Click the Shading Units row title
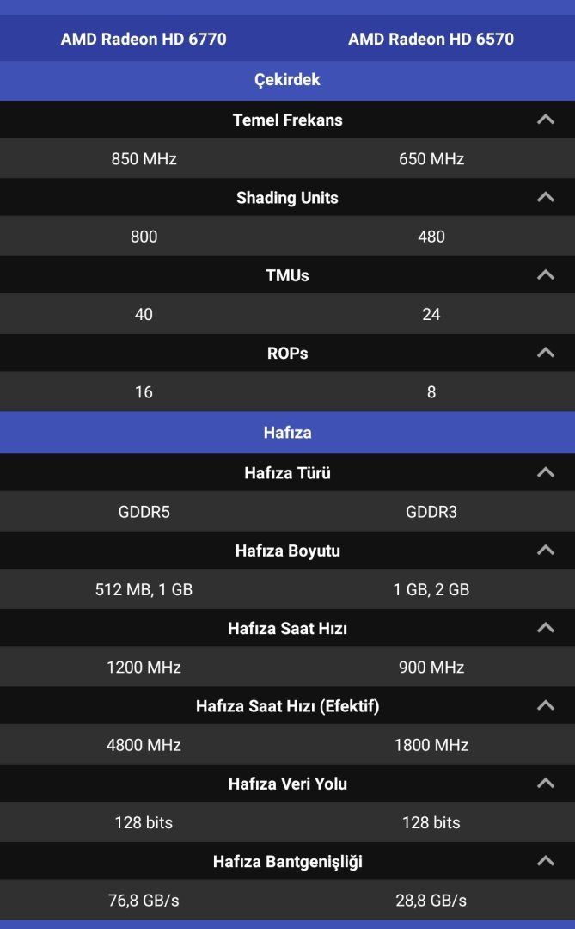575x929 pixels. pyautogui.click(x=287, y=198)
